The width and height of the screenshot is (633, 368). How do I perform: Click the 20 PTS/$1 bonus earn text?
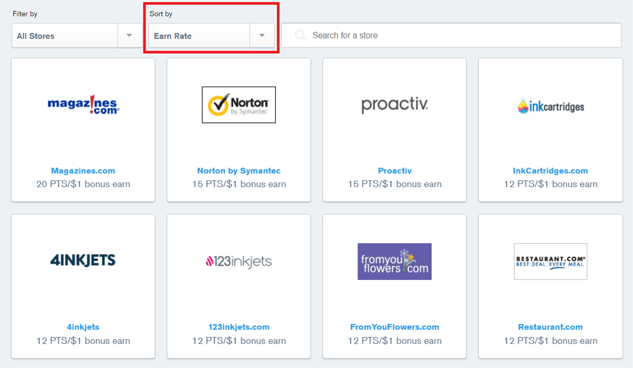point(83,184)
